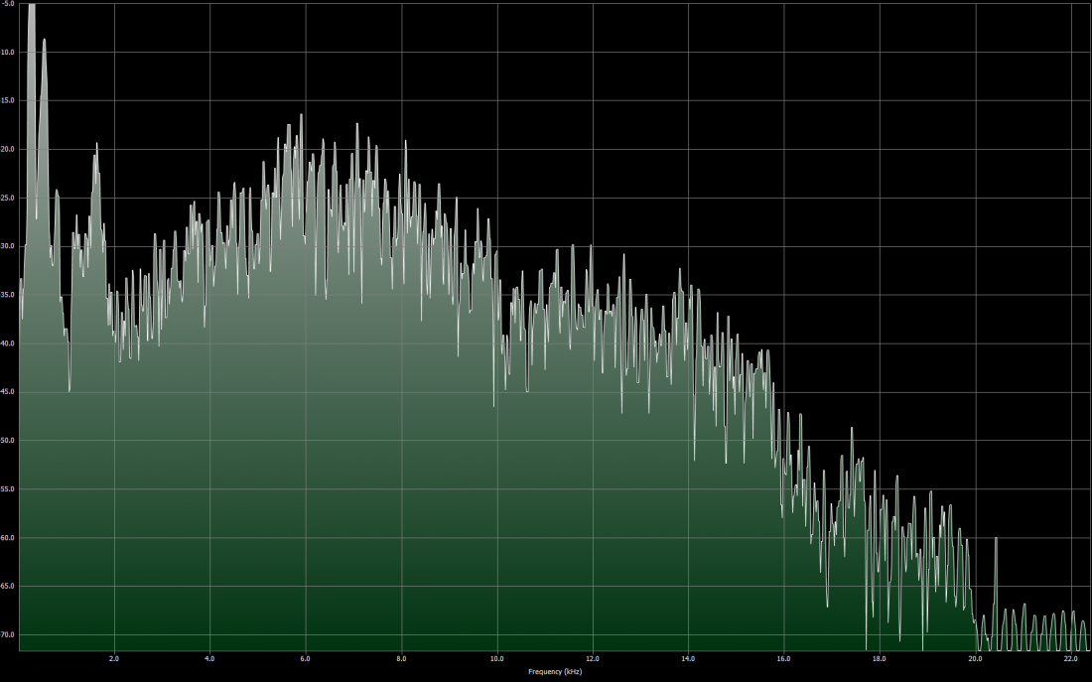Click the spectrum peak tip before 2.0 kHz
Screen dimensions: 1092x682
(97, 144)
